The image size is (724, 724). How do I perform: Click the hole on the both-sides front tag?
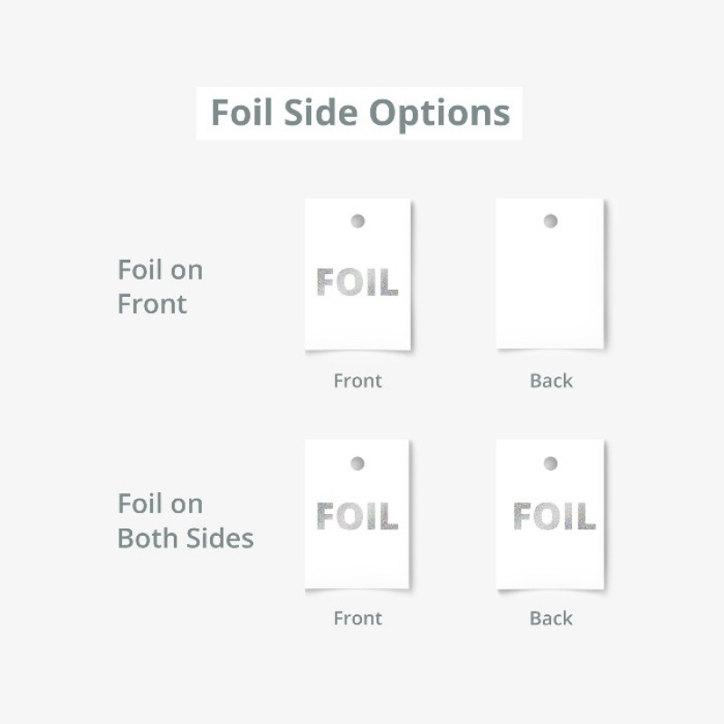point(357,463)
